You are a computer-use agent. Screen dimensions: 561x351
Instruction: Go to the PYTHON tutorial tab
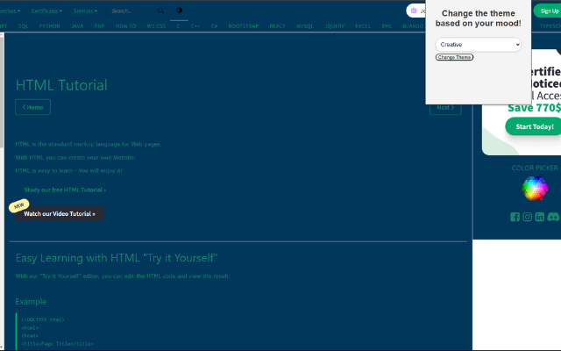click(x=50, y=26)
